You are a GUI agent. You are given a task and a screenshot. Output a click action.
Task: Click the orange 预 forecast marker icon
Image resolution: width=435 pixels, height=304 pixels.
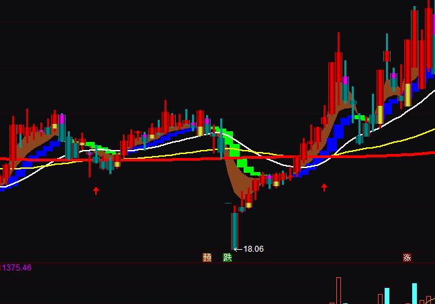(207, 257)
